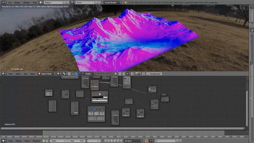The width and height of the screenshot is (254, 143).
Task: Jump to the last frame
Action: (121, 141)
